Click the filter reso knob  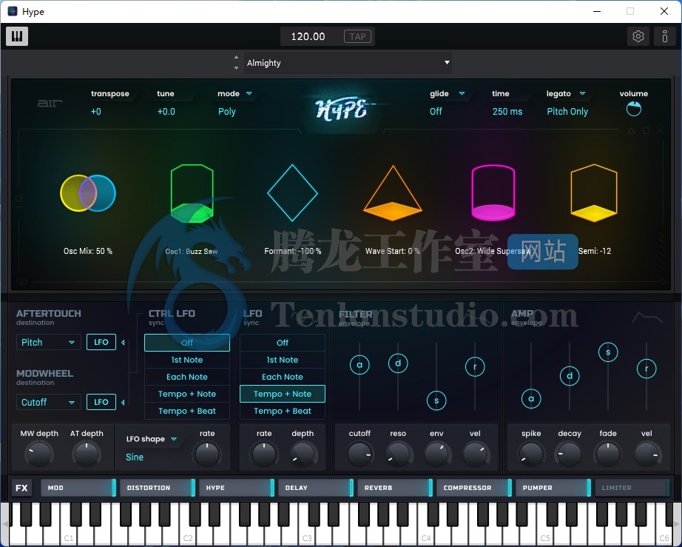398,454
